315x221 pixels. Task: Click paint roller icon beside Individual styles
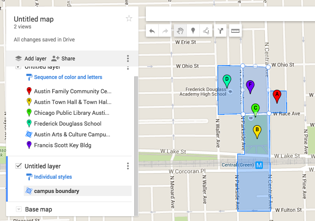coord(29,177)
